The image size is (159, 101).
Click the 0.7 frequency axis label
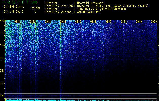(x=2, y=83)
